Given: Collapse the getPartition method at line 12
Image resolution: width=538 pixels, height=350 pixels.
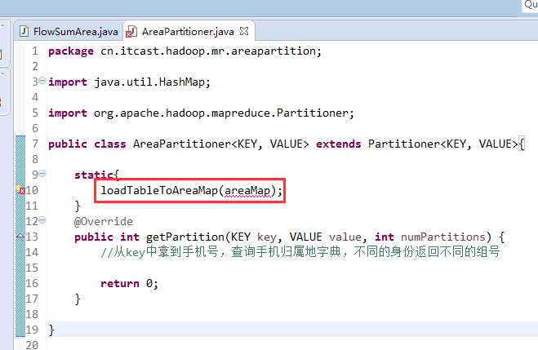Looking at the screenshot, I should click(42, 220).
